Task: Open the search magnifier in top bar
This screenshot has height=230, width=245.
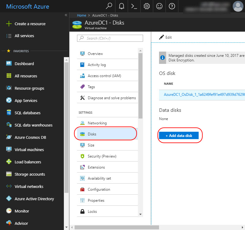Action: (x=109, y=6)
